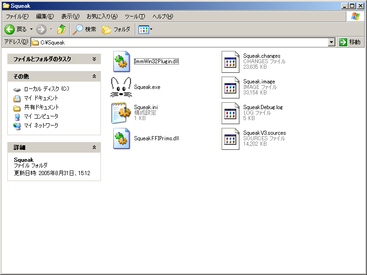Toggle the フォルダ folders pane button
The height and width of the screenshot is (275, 367).
(116, 29)
